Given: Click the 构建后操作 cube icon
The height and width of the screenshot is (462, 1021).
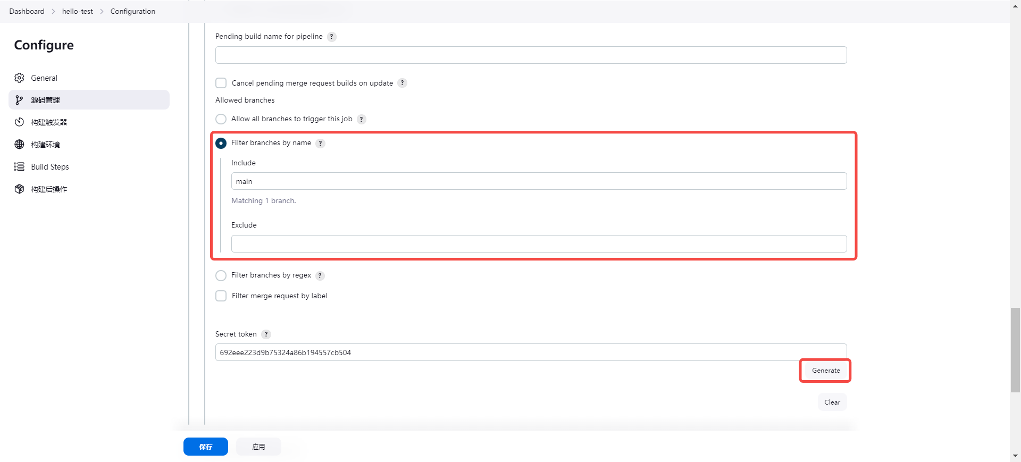Looking at the screenshot, I should coord(20,189).
